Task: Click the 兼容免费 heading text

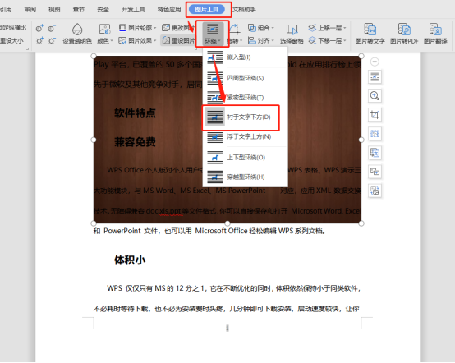Action: 135,142
